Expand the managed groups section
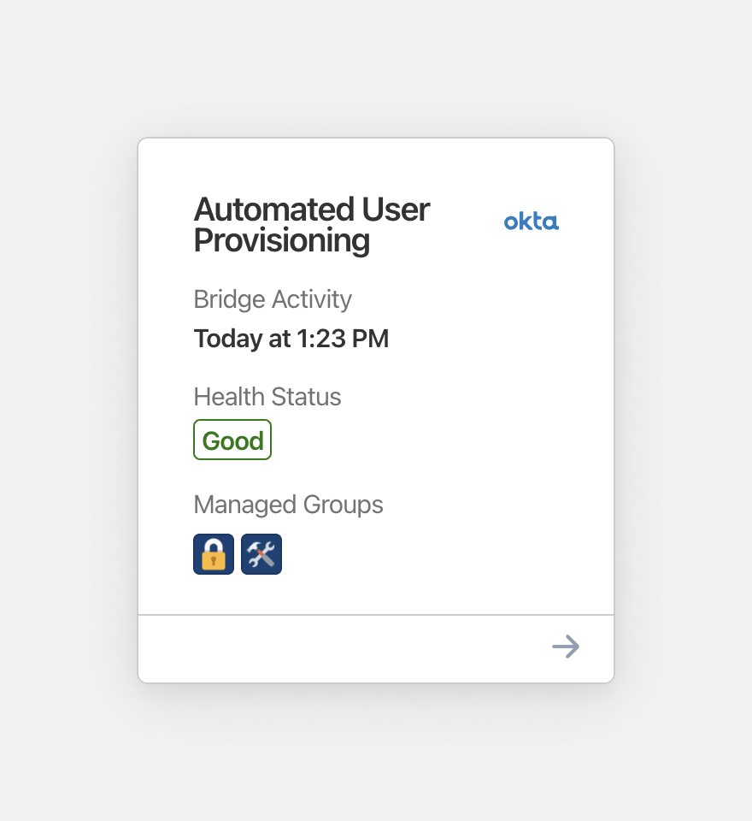 [288, 505]
